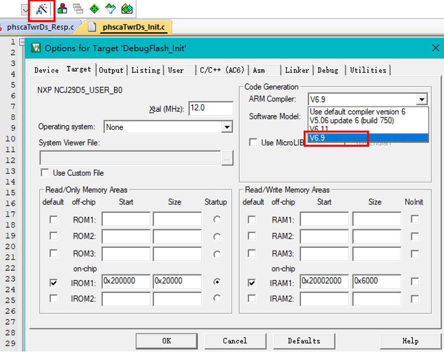Image resolution: width=444 pixels, height=352 pixels.
Task: Switch to the Linker tab
Action: point(297,70)
